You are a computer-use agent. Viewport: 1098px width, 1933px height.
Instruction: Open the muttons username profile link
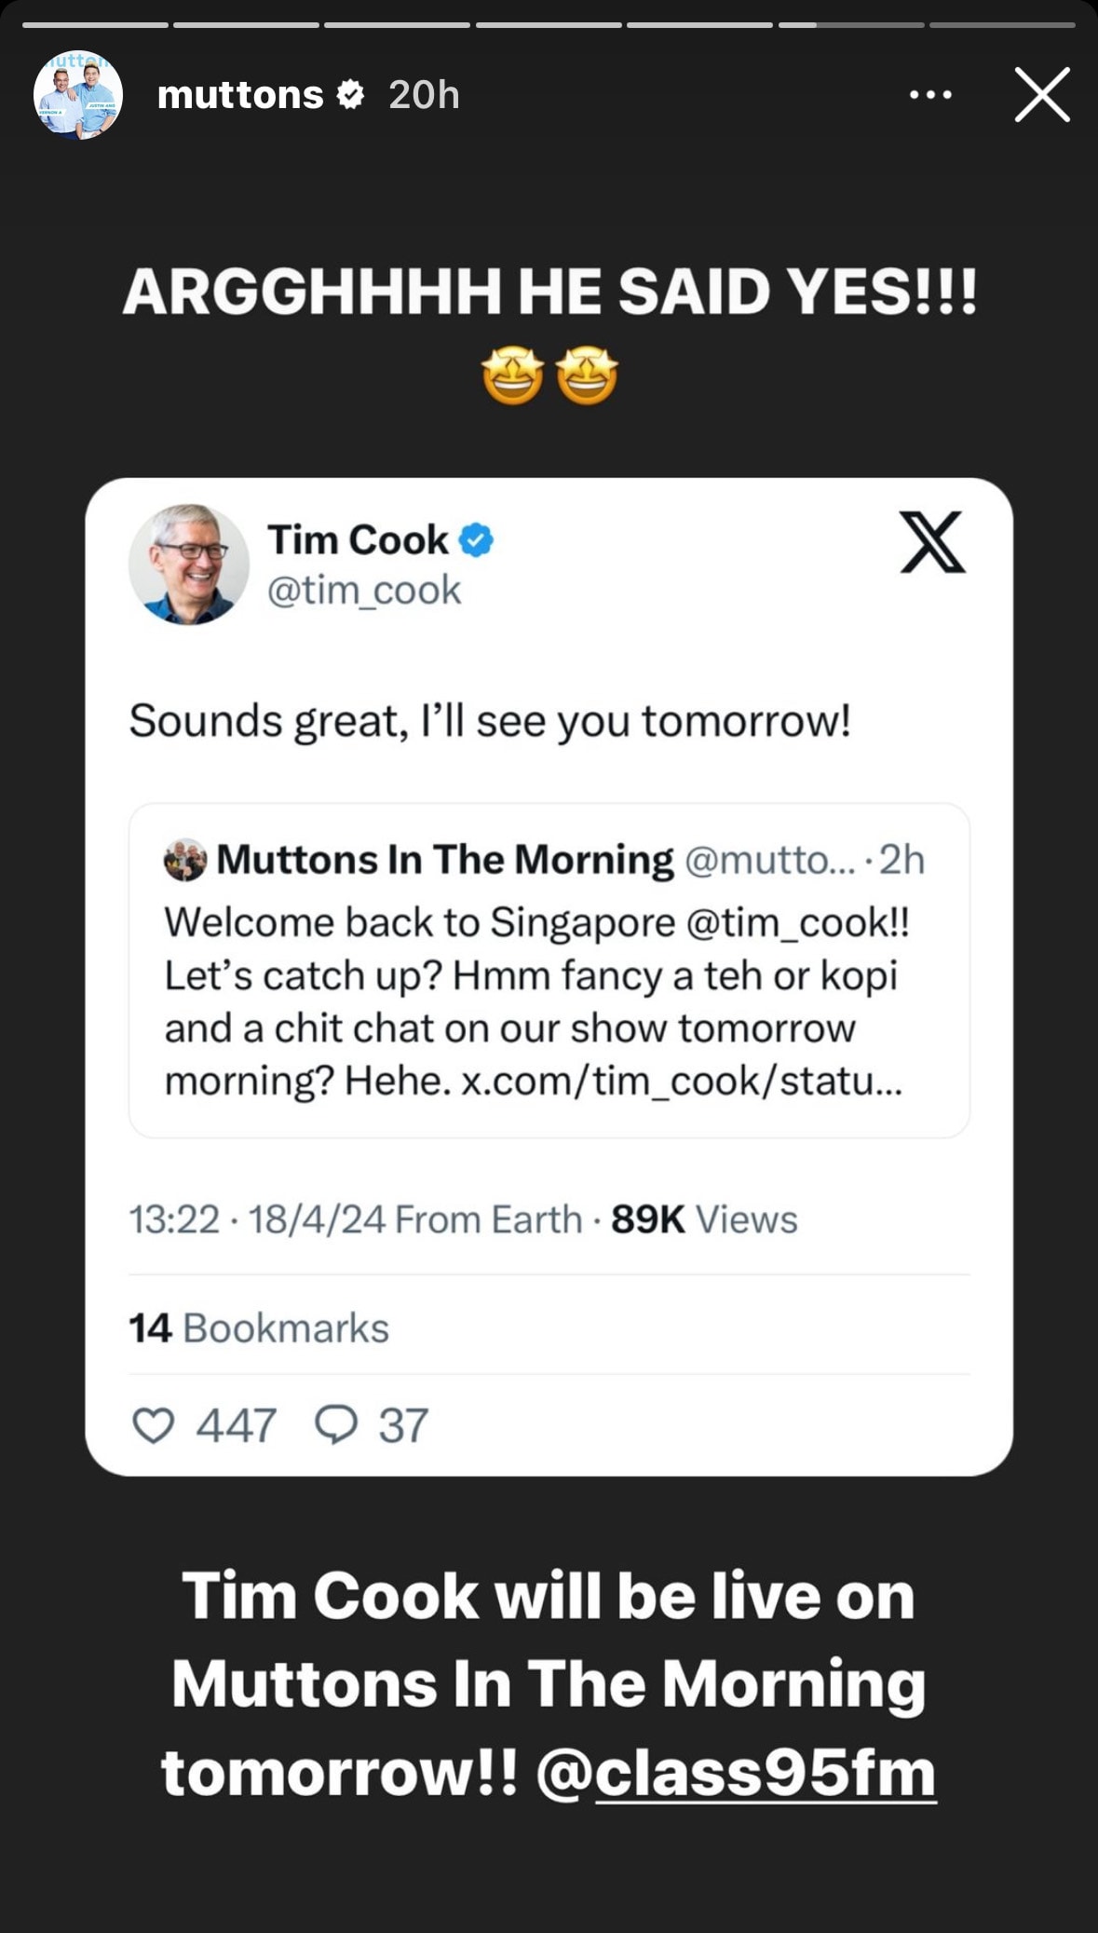click(240, 95)
